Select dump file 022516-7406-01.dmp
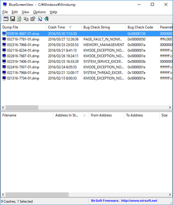This screenshot has height=205, width=173. pyautogui.click(x=23, y=61)
